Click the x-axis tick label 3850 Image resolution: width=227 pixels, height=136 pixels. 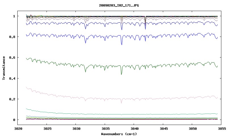(x=193, y=129)
